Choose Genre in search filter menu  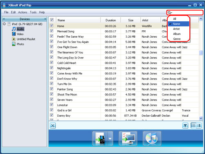178,39
